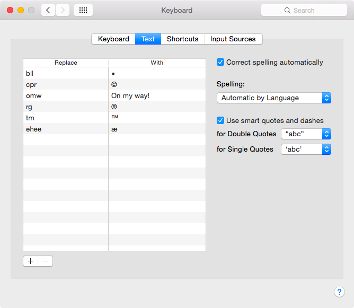Open the Double Quotes style dropdown
This screenshot has height=308, width=354.
pos(306,134)
